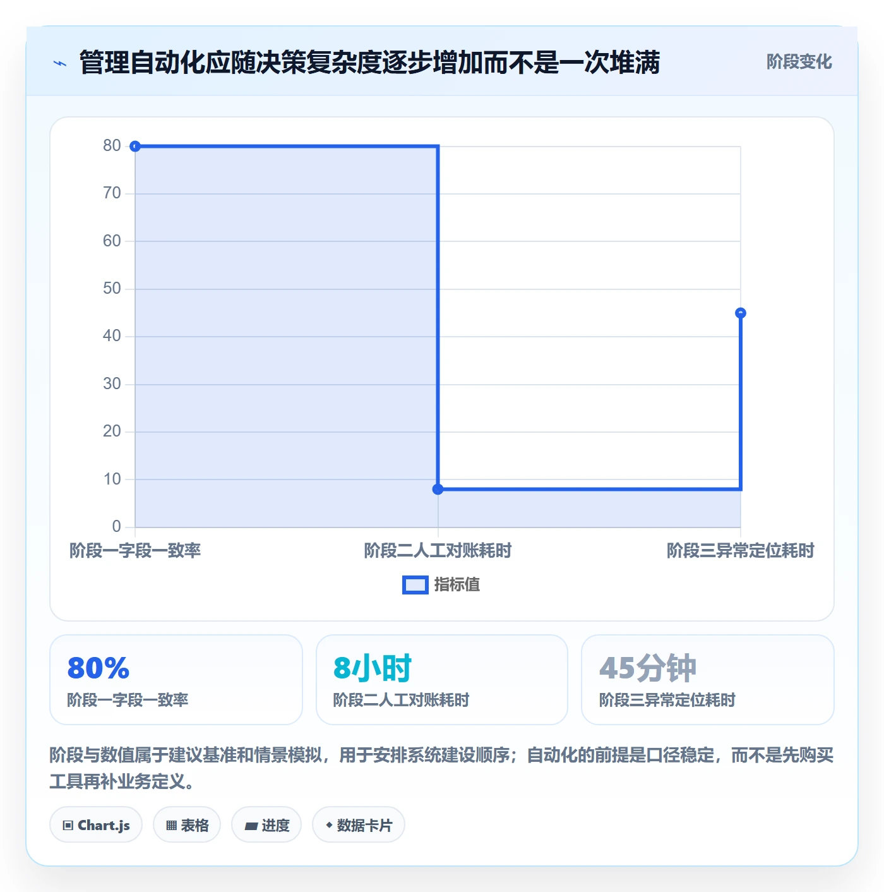Viewport: 884px width, 892px height.
Task: Toggle the 指标值 legend color box
Action: 415,585
